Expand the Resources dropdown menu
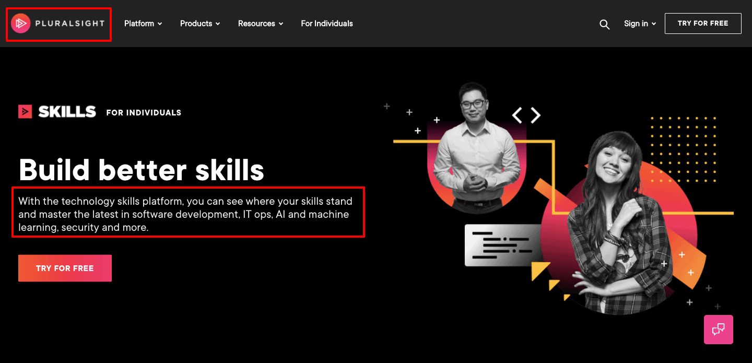 click(261, 24)
